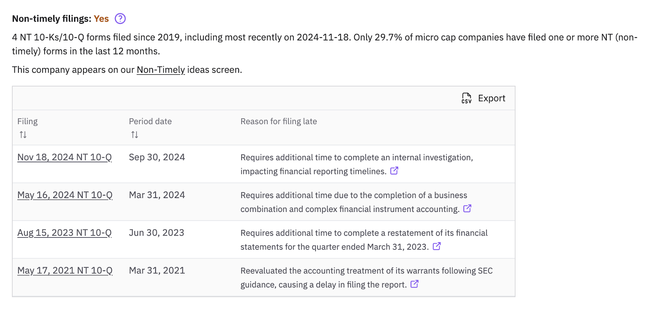The width and height of the screenshot is (655, 312).
Task: Open external link for warrants reevaluation reason
Action: [x=414, y=284]
